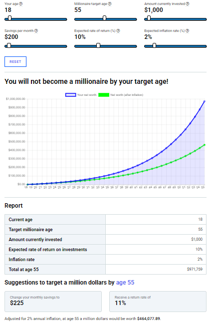211x324 pixels.
Task: Show tooltip icon for Expected rate of return
Action: tap(118, 30)
